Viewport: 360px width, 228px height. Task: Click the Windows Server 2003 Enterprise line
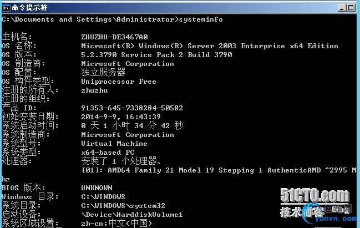point(209,46)
